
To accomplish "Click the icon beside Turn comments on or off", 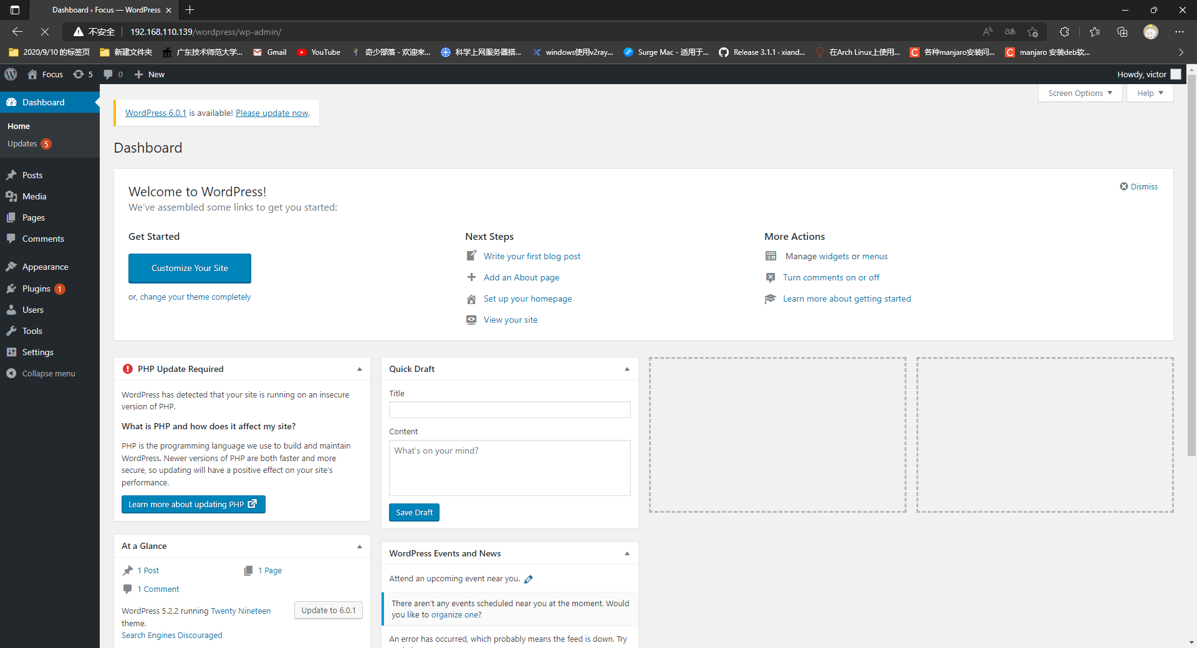I will click(x=771, y=277).
